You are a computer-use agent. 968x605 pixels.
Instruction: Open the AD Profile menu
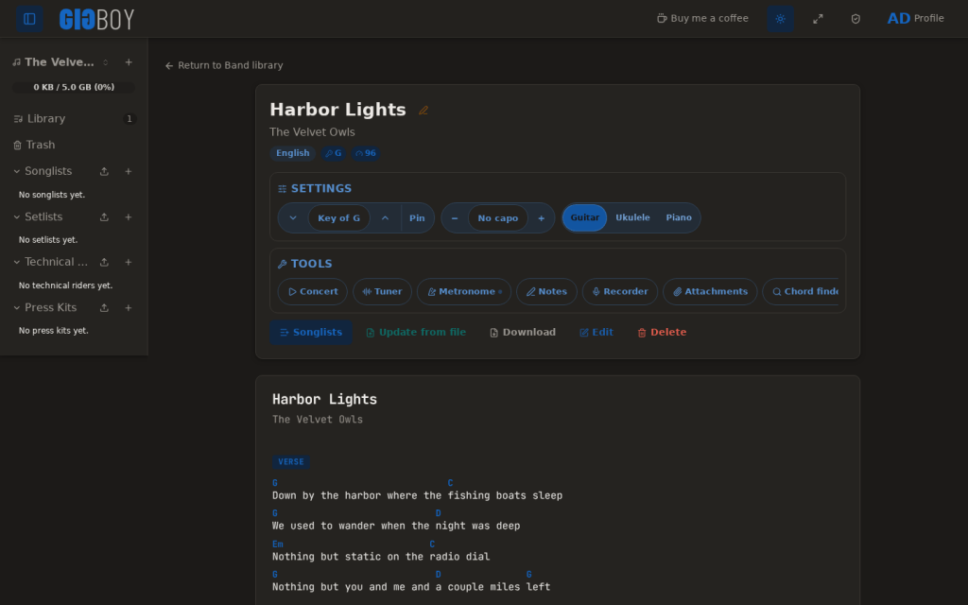tap(915, 19)
